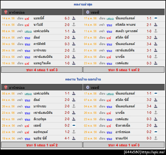The height and width of the screenshot is (155, 166).
Task: Click league icon in ในบ้าน-นอกบ้าน เอฟเวอร์ตัน row
Action: point(74,93)
